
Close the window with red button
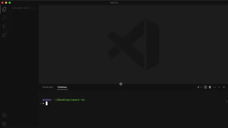click(2, 2)
